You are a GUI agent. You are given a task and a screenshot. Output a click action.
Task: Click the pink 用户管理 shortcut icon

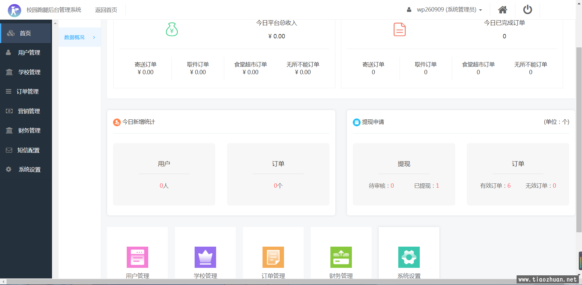(x=138, y=257)
